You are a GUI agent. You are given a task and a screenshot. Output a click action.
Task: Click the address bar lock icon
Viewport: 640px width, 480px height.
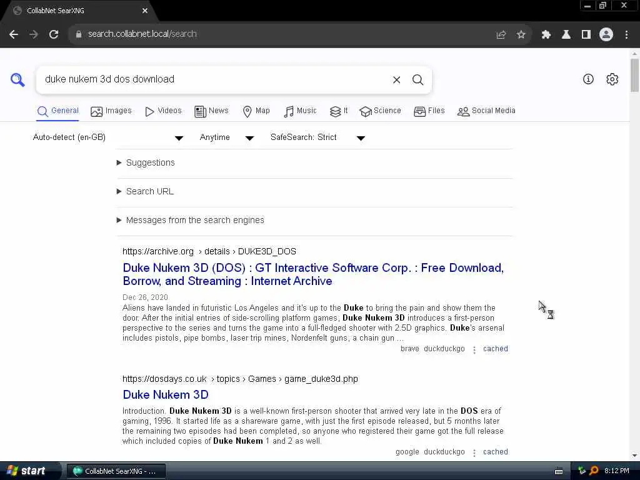(x=78, y=34)
